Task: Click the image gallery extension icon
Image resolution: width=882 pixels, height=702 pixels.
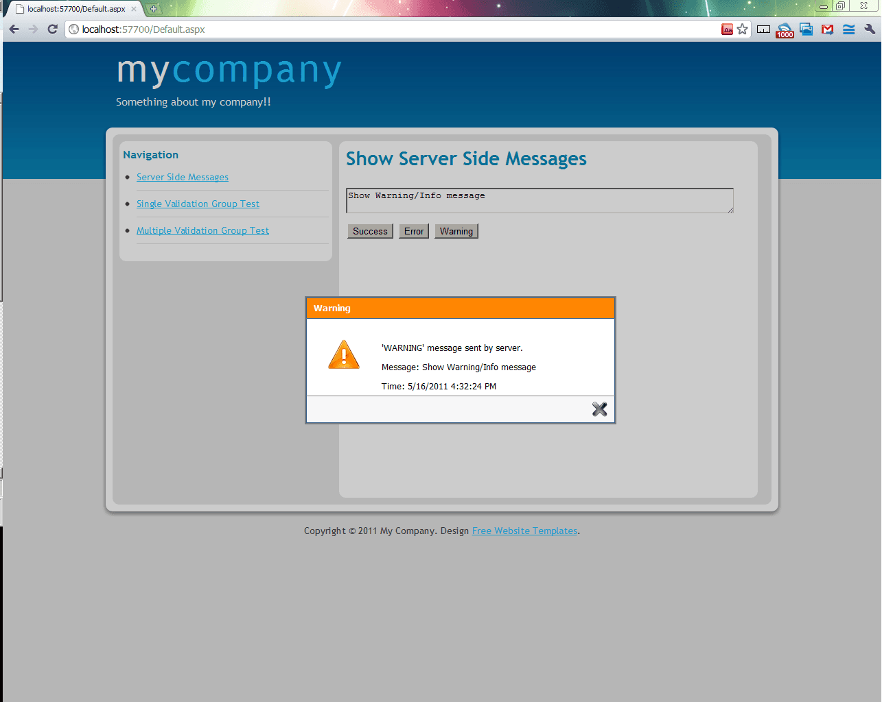Action: point(806,29)
